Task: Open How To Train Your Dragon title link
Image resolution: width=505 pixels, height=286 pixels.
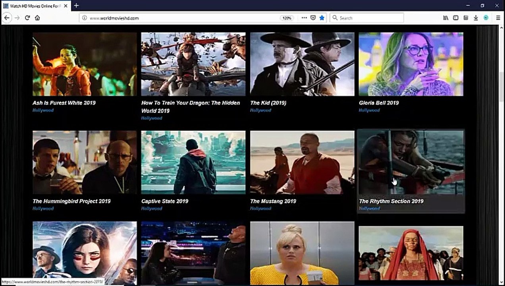Action: [191, 106]
